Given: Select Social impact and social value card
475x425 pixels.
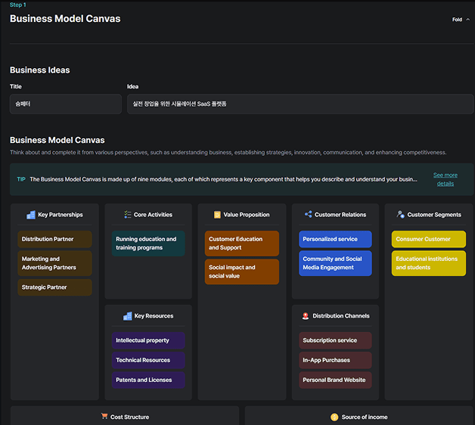Looking at the screenshot, I should 242,271.
